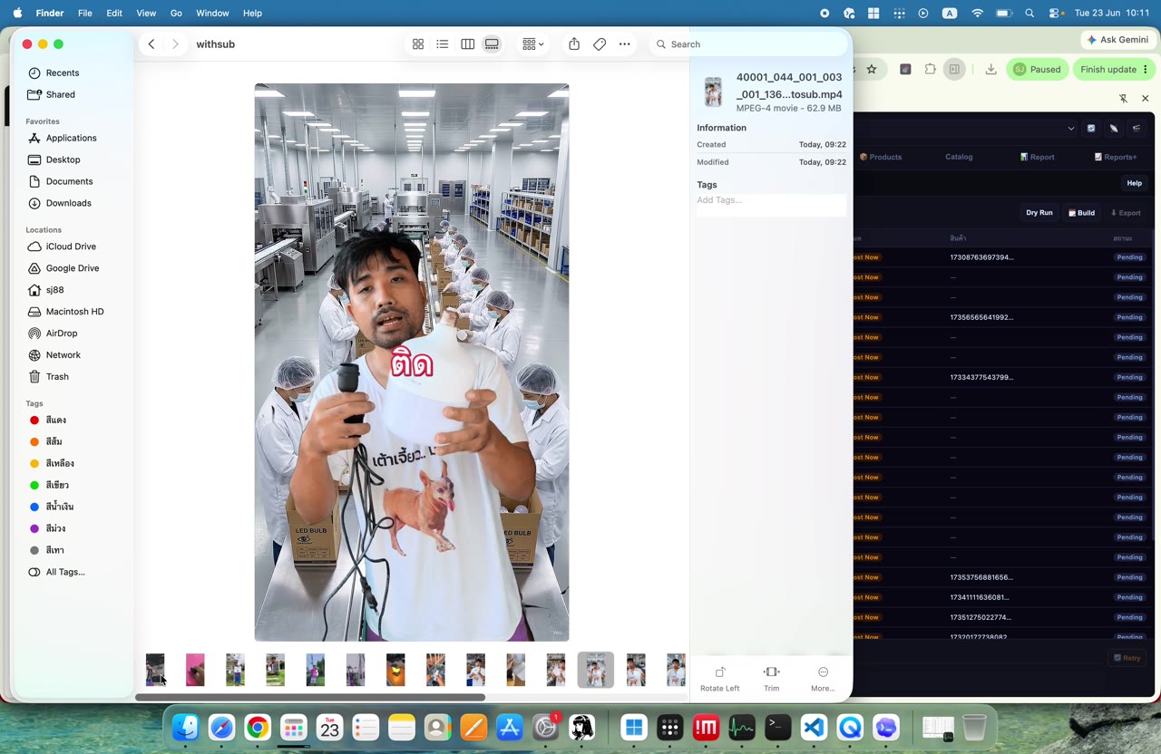Open the Paused profile menu in Chrome
Screen dimensions: 1161x754
point(1038,69)
